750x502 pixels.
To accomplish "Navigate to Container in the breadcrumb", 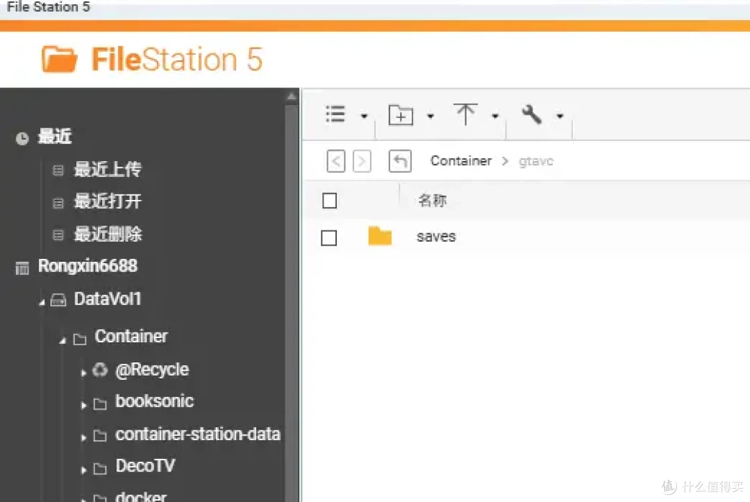I will click(x=460, y=160).
